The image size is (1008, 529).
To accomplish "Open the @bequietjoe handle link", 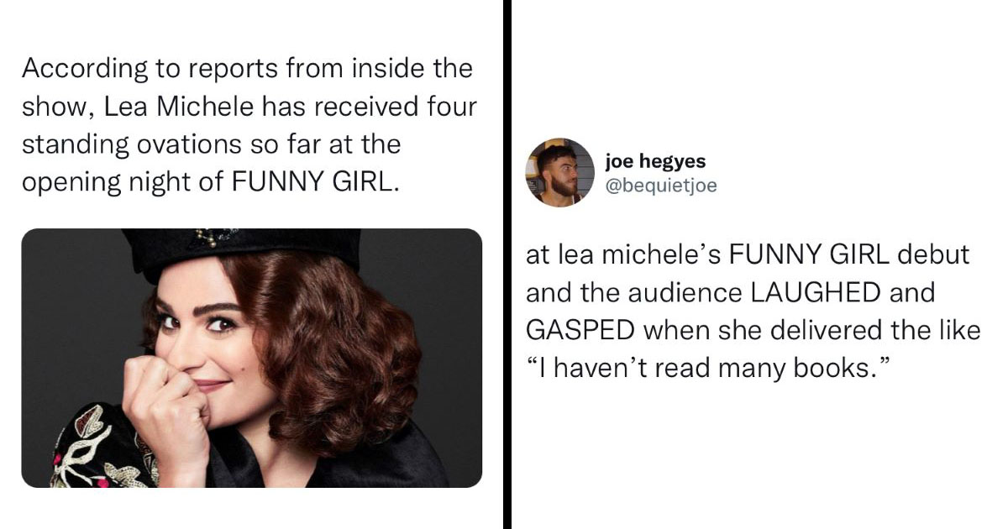I will (x=661, y=186).
